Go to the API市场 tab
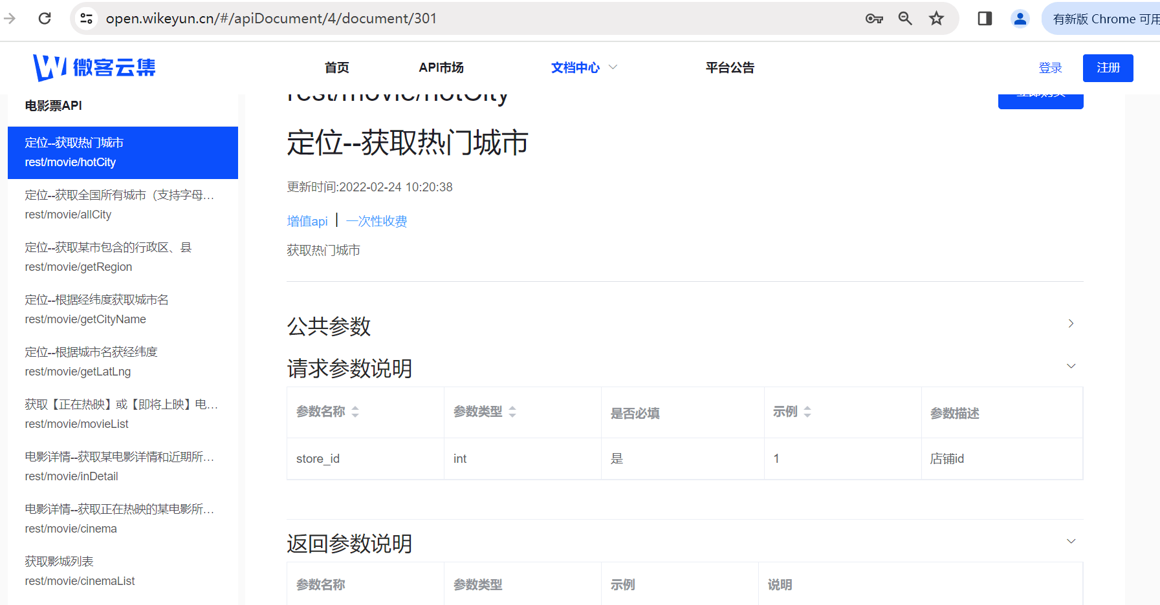The width and height of the screenshot is (1160, 605). (441, 68)
